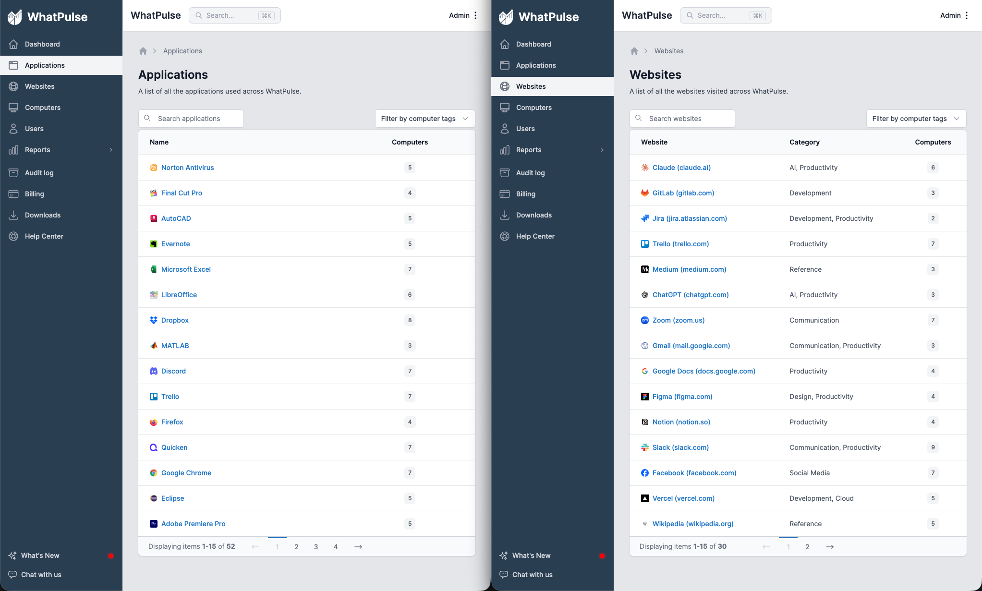This screenshot has height=591, width=982.
Task: Open the Notion (notion.so) link
Action: click(681, 422)
